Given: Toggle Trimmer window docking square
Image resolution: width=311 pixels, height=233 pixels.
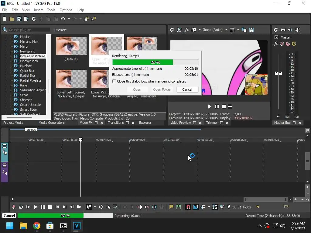Looking at the screenshot, I should point(221,123).
